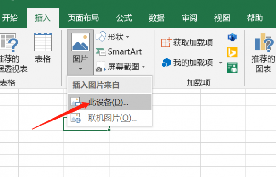
Task: Click the 获取加载项 store icon
Action: pos(166,42)
